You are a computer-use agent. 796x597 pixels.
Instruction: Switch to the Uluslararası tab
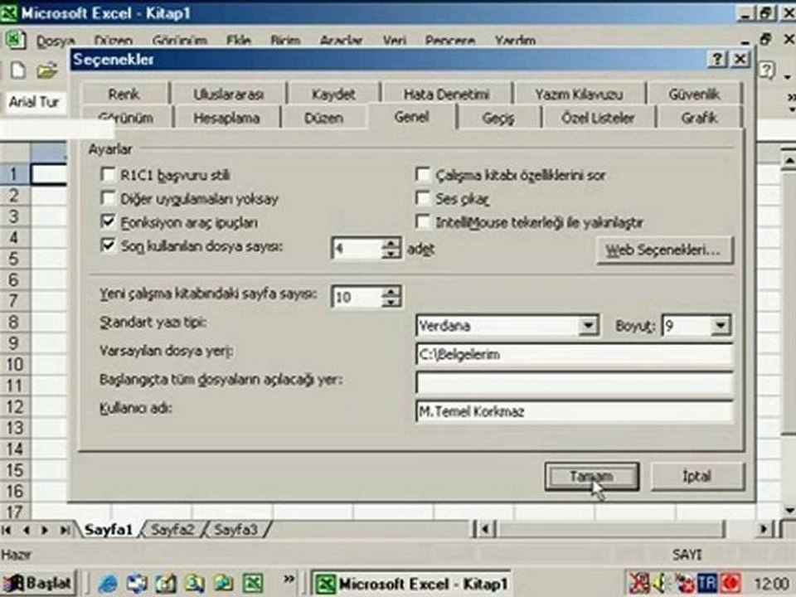pos(229,94)
